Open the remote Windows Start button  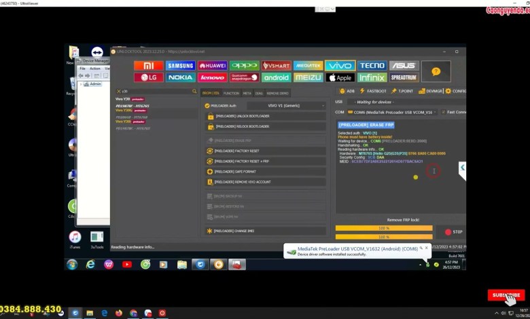(x=71, y=265)
